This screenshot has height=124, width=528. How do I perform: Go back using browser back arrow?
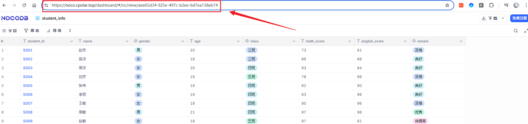pos(4,5)
